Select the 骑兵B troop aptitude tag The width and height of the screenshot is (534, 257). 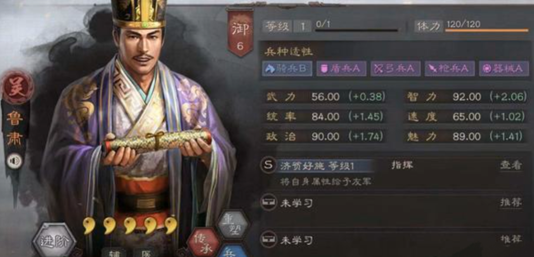click(x=287, y=69)
